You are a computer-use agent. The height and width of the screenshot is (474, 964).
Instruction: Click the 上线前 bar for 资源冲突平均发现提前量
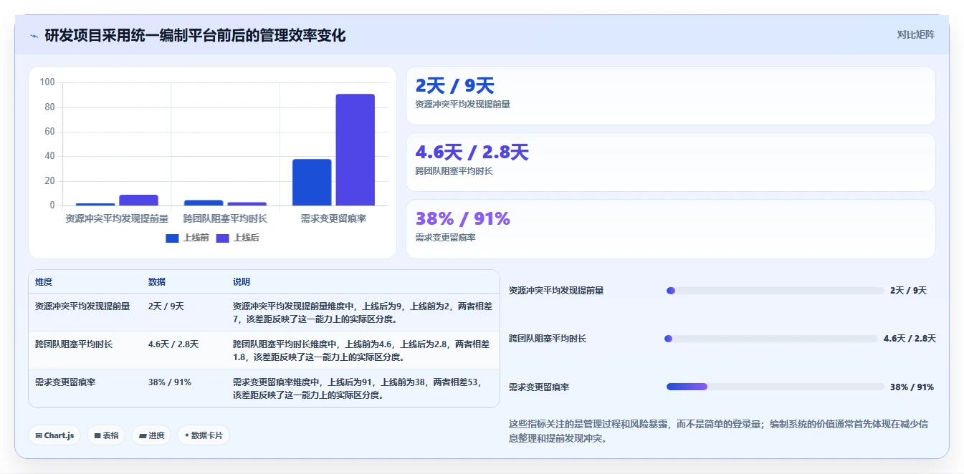click(x=95, y=204)
